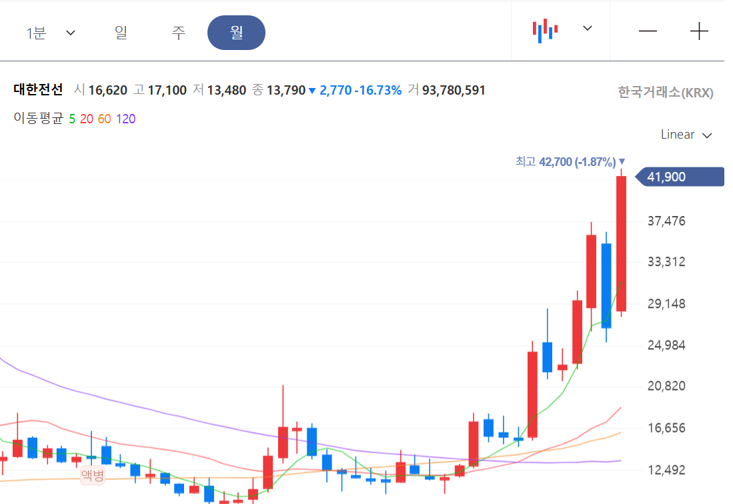Click the 16,656 price axis label
733x504 pixels.
click(x=666, y=428)
